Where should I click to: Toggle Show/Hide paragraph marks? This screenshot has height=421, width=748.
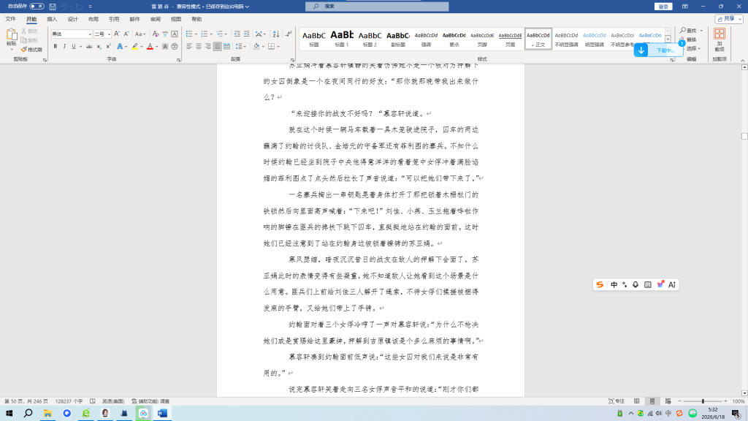tap(289, 34)
